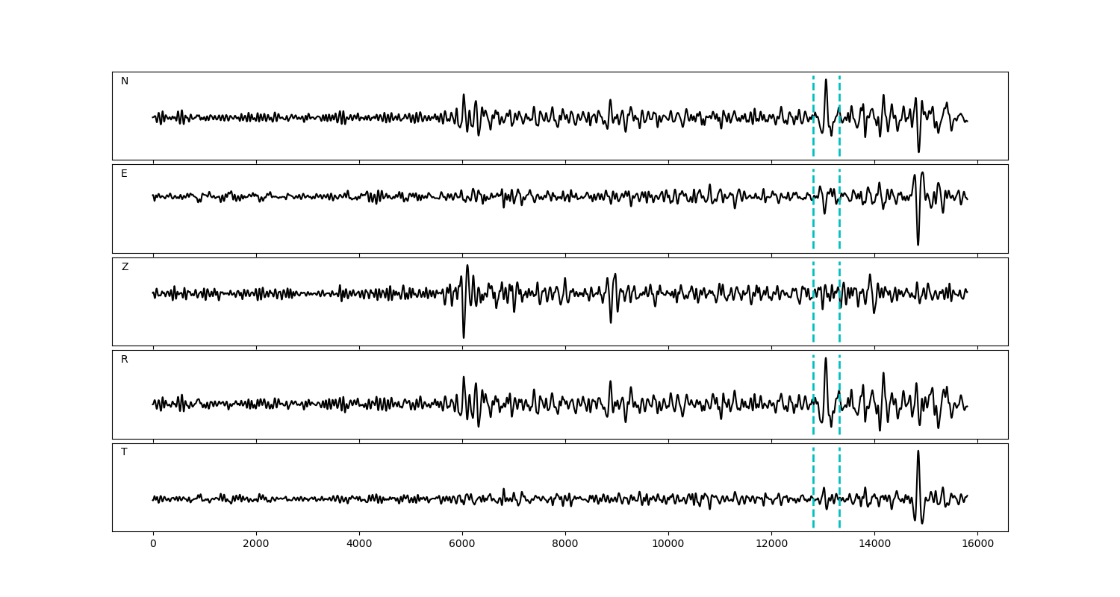Select the x-axis tick label 4000
The image size is (1120, 597).
point(359,545)
